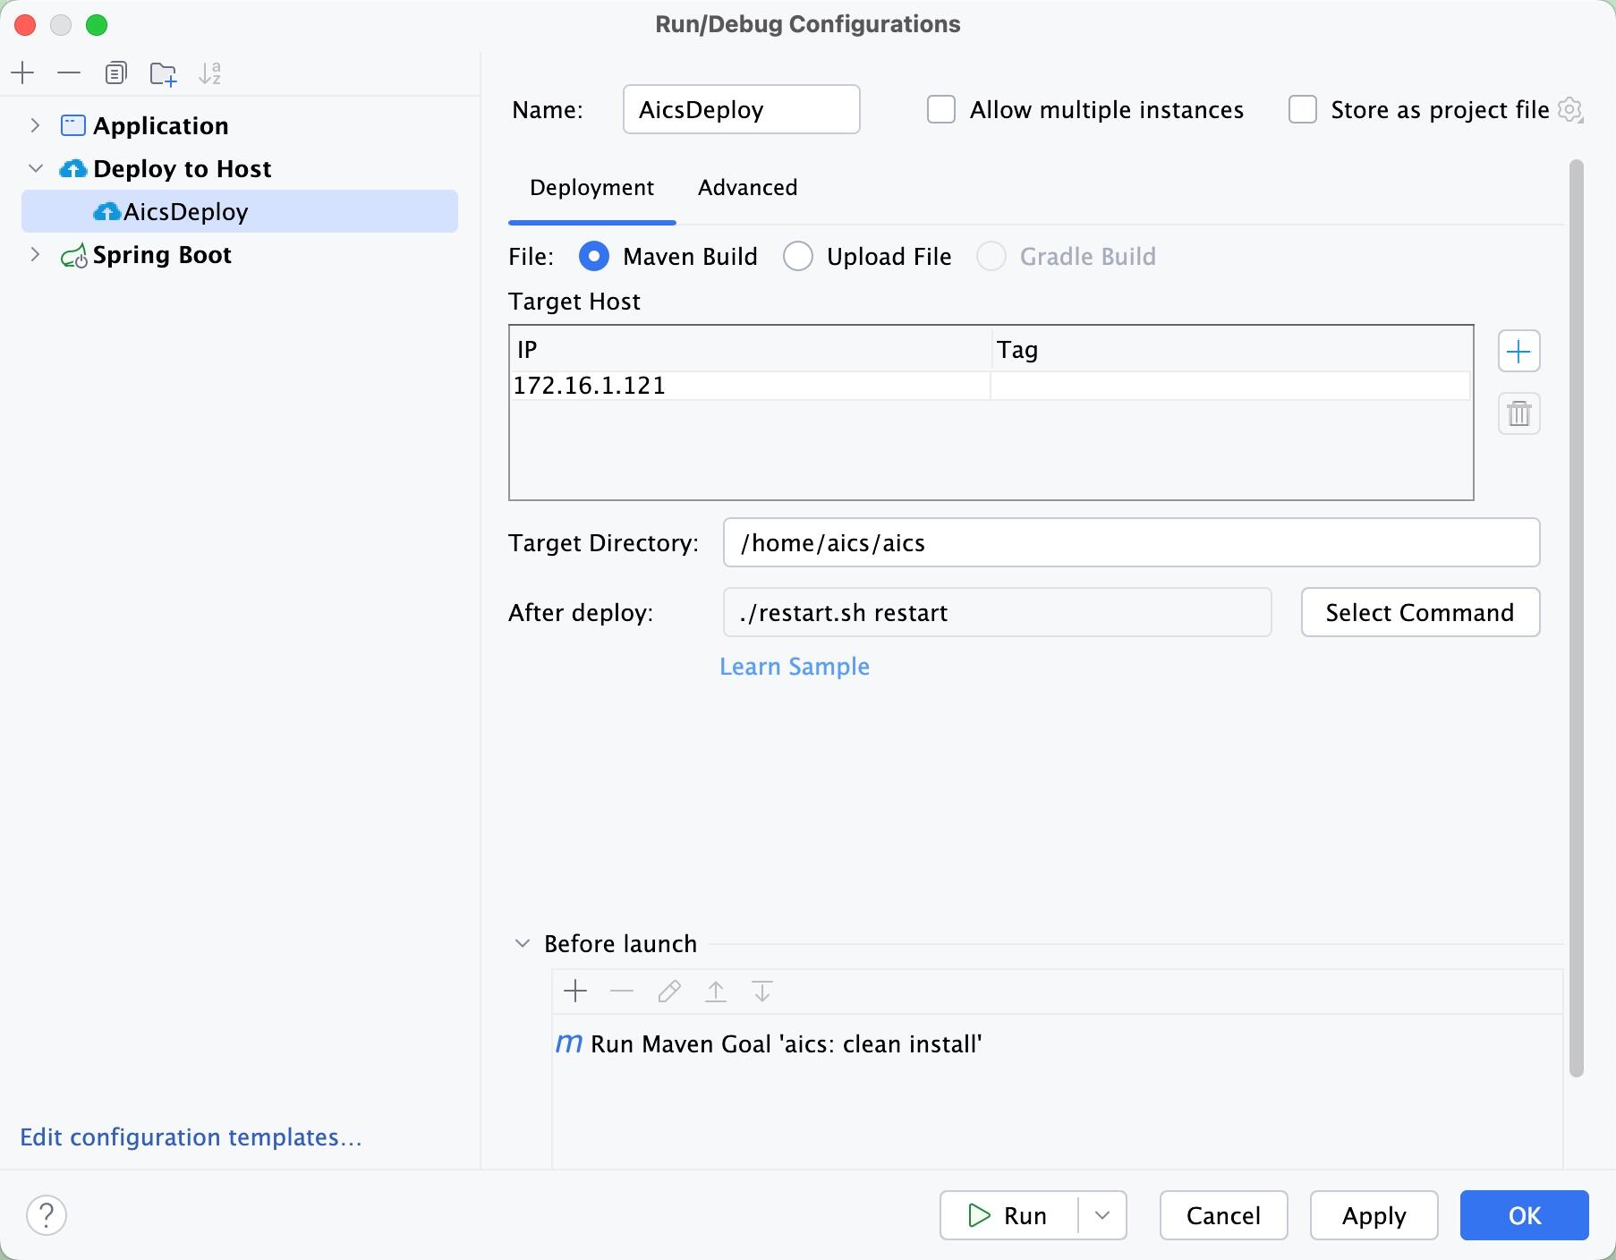Move before launch task up
Screen dimensions: 1616x1260
(x=716, y=991)
